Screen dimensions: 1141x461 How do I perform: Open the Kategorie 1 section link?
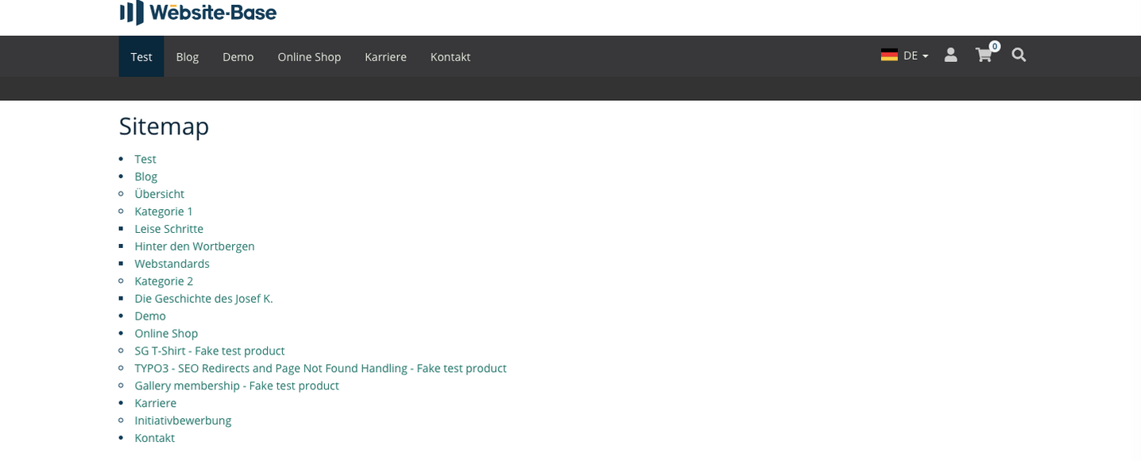[x=164, y=211]
